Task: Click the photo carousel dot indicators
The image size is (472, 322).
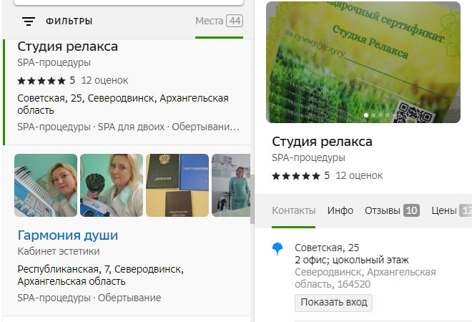Action: coord(378,114)
